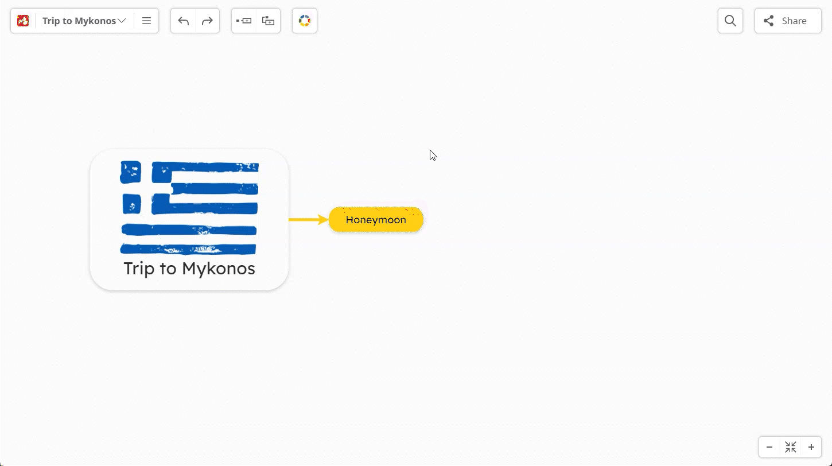
Task: Zoom in with the plus button
Action: pos(811,447)
